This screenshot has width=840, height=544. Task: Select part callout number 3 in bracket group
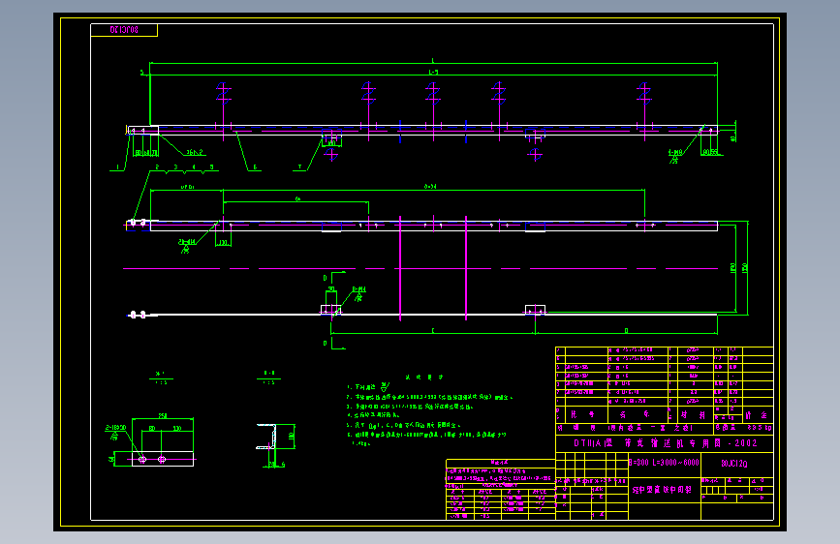[175, 167]
